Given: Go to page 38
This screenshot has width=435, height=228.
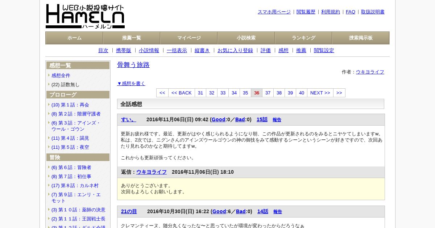Looking at the screenshot, I should (279, 93).
